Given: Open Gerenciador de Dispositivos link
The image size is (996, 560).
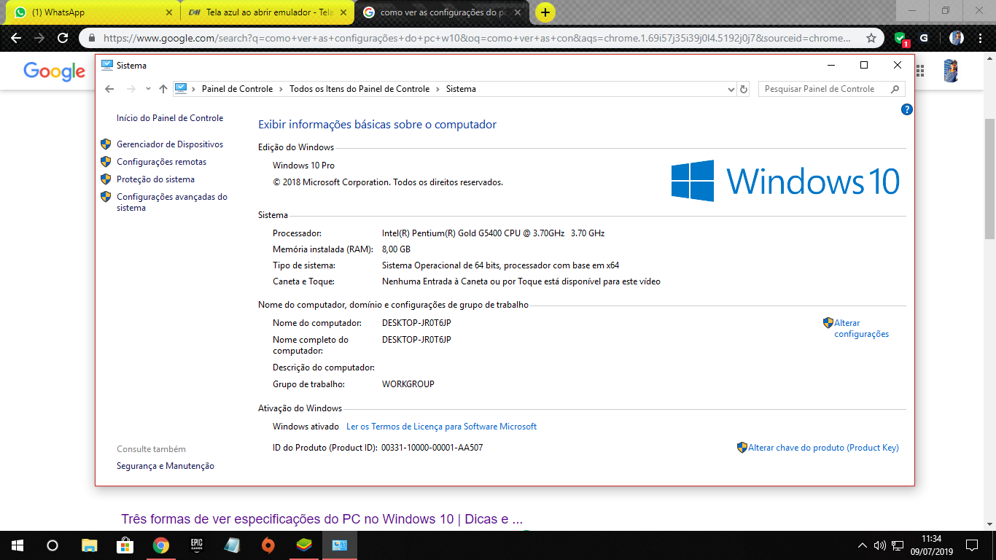Looking at the screenshot, I should click(170, 144).
